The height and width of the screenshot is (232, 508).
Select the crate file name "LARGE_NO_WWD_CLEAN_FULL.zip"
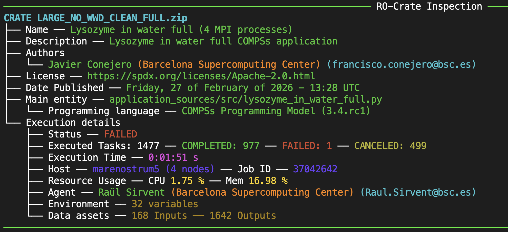(112, 18)
